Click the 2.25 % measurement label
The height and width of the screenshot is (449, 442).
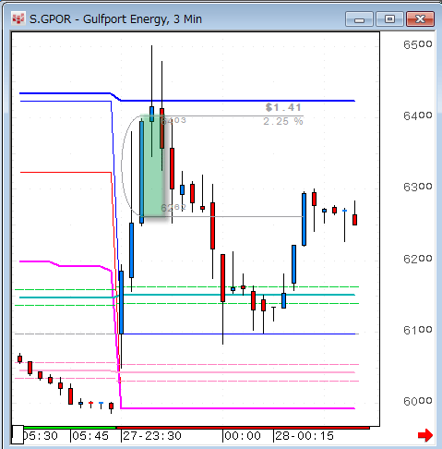pos(283,121)
